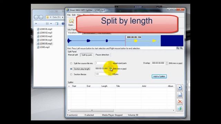Click the Splitlist scroll left arrow
The width and height of the screenshot is (221, 124).
coord(69,111)
